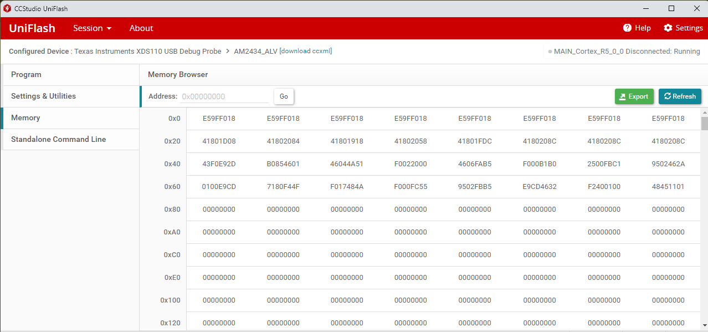Image resolution: width=708 pixels, height=332 pixels.
Task: Open Settings & Utilities tab
Action: 70,96
